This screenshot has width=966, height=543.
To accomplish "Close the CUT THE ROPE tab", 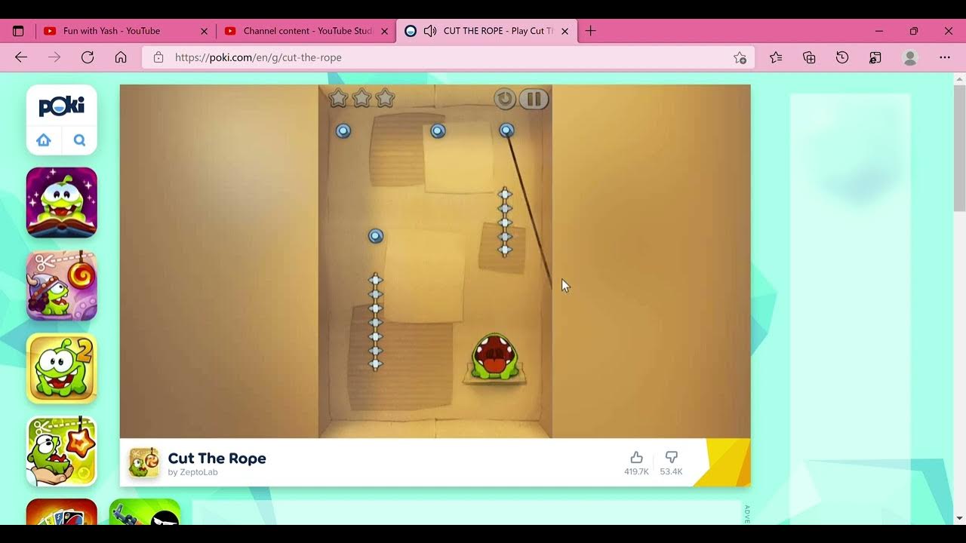I will coord(565,32).
